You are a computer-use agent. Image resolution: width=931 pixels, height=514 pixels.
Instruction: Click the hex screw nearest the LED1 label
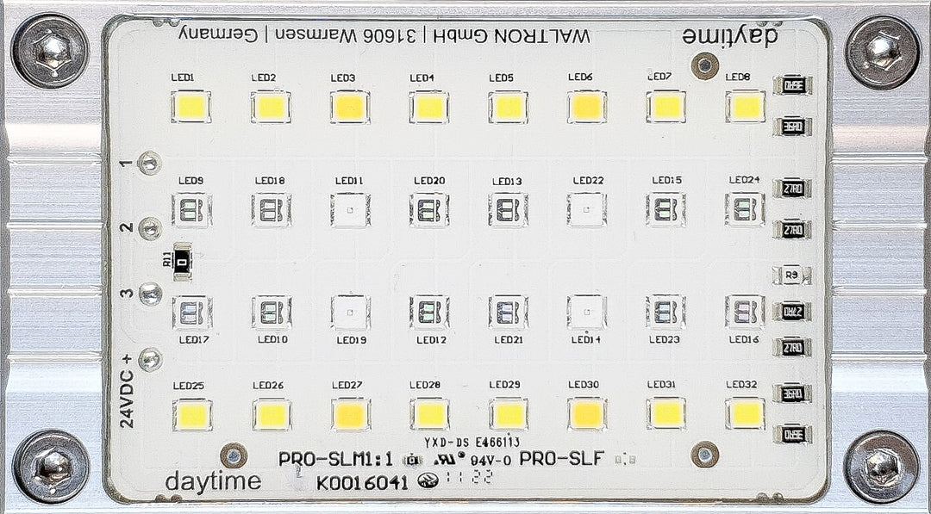click(51, 53)
